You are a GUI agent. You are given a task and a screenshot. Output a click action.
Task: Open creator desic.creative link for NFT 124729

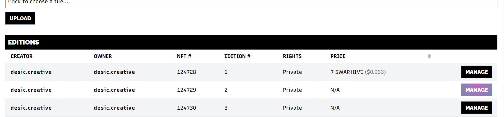pos(31,90)
